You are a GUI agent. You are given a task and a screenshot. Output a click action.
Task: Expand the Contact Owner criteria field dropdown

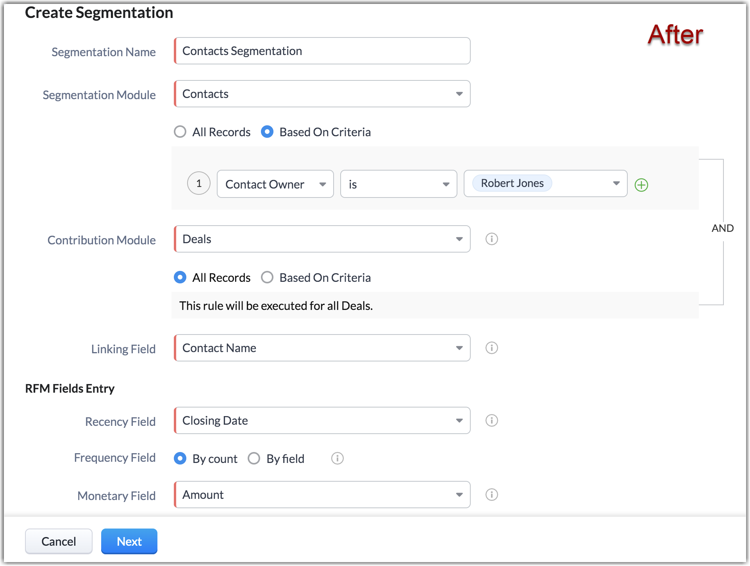[x=275, y=184]
